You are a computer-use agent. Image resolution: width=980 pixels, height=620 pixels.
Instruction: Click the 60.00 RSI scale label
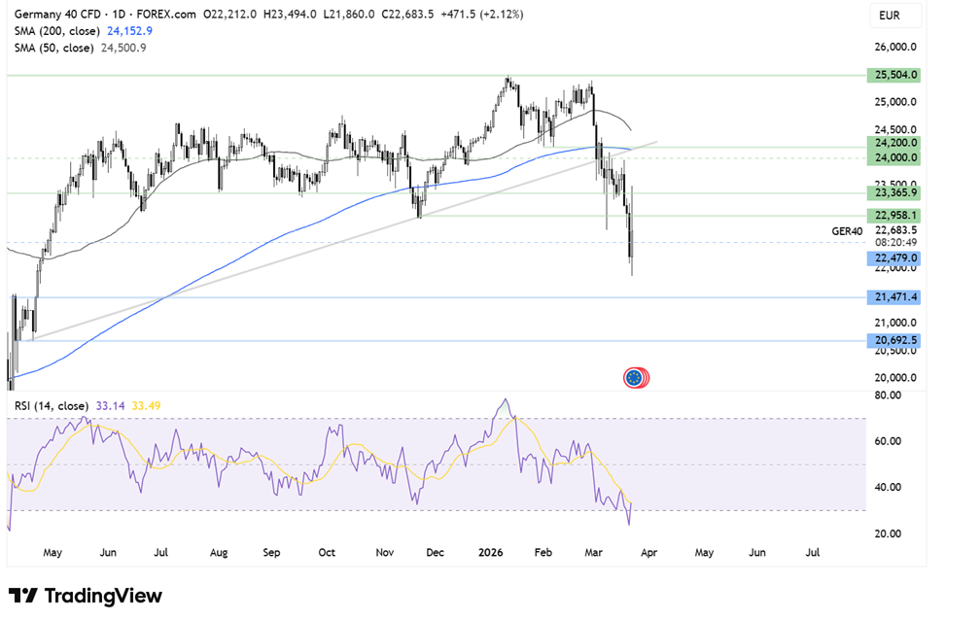click(x=888, y=441)
